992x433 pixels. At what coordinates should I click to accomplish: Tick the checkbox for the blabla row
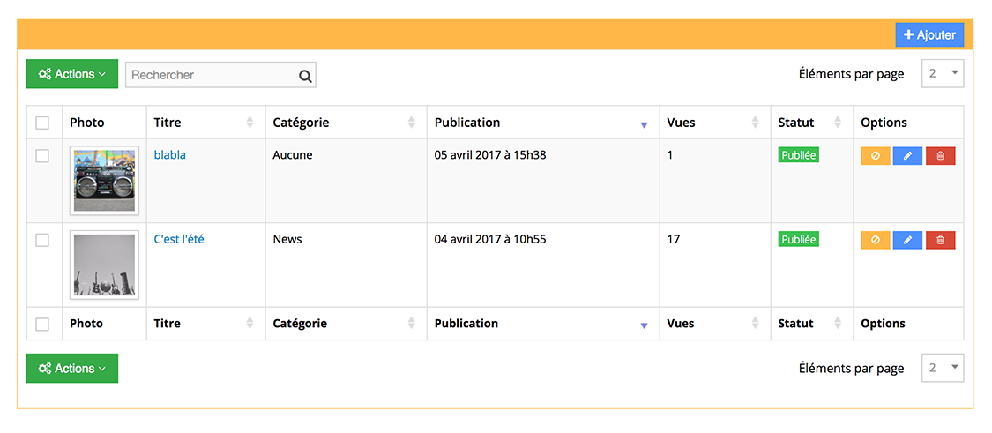pos(42,156)
